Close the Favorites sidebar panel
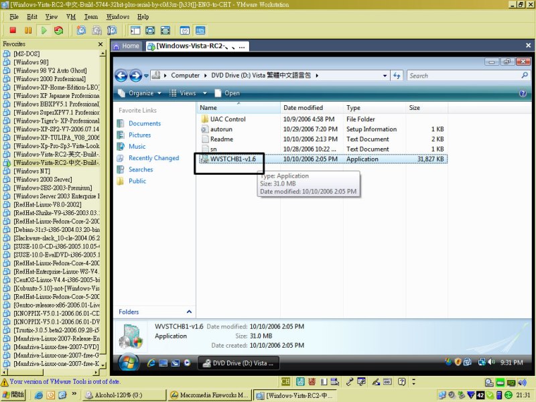This screenshot has height=402, width=536. click(x=101, y=44)
